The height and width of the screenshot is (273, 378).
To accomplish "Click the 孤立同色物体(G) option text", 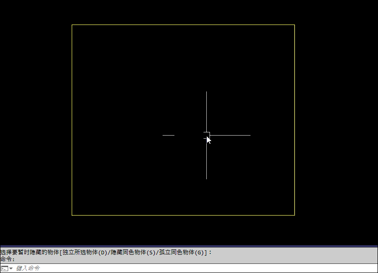I will [182, 252].
